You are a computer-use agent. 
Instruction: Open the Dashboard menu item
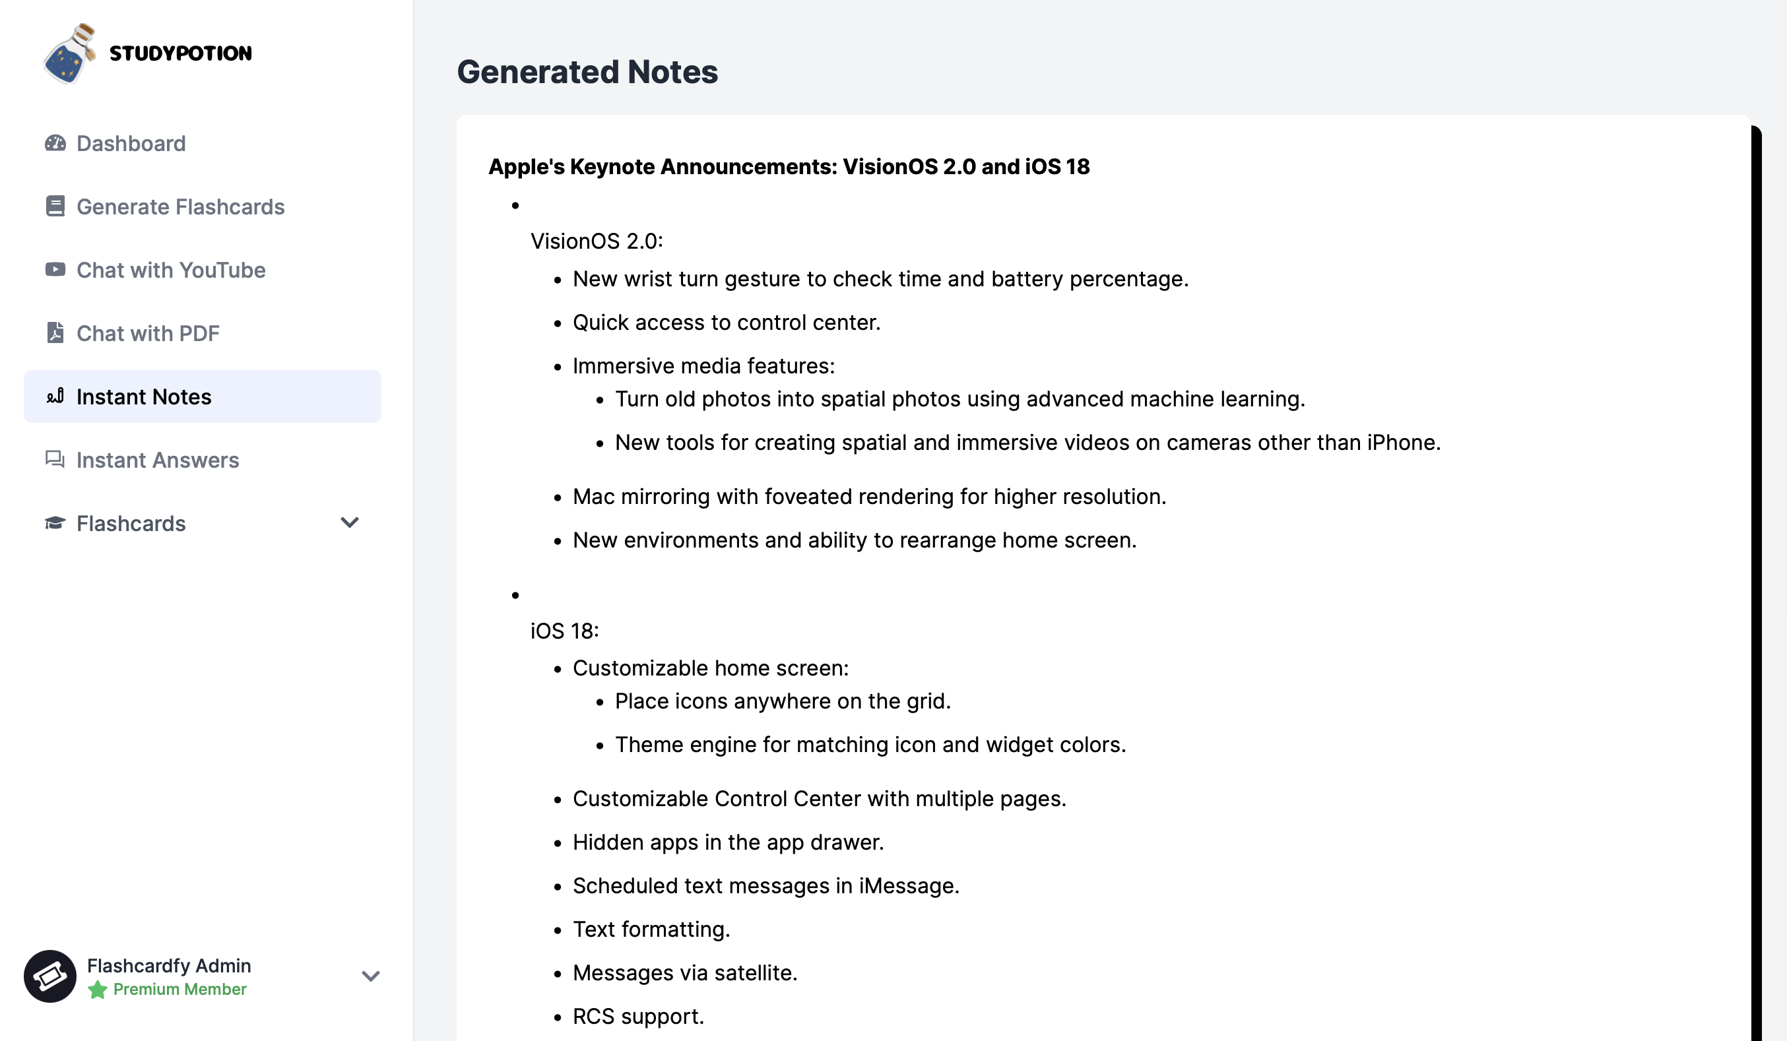coord(203,143)
